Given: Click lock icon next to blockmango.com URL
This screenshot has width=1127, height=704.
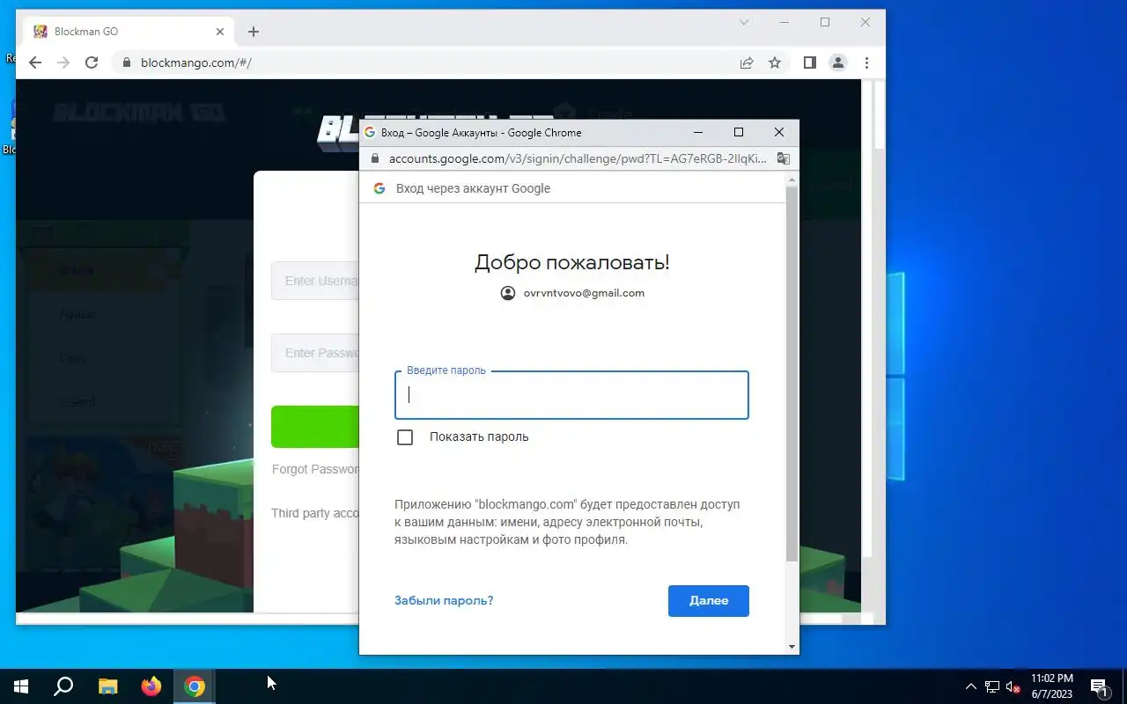Looking at the screenshot, I should point(127,62).
